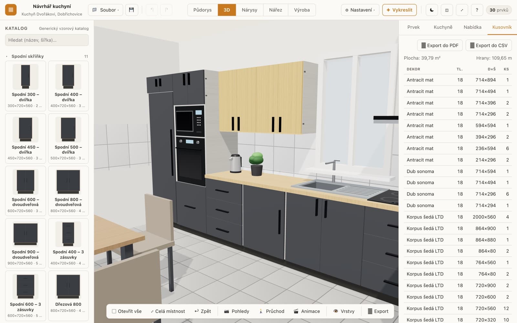The image size is (517, 323).
Task: Open Export in the 3D view toolbar
Action: pos(378,311)
